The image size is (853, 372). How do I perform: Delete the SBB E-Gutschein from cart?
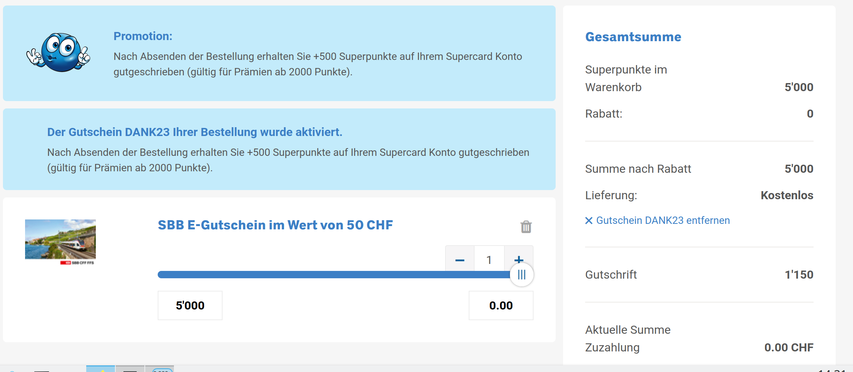(526, 227)
